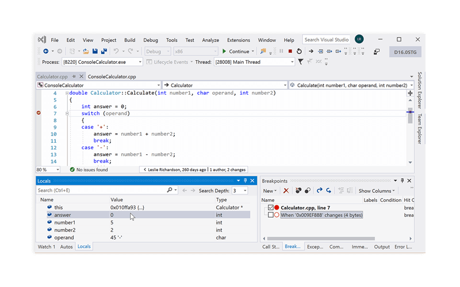Open the Debug menu
This screenshot has width=460, height=287.
[x=151, y=40]
